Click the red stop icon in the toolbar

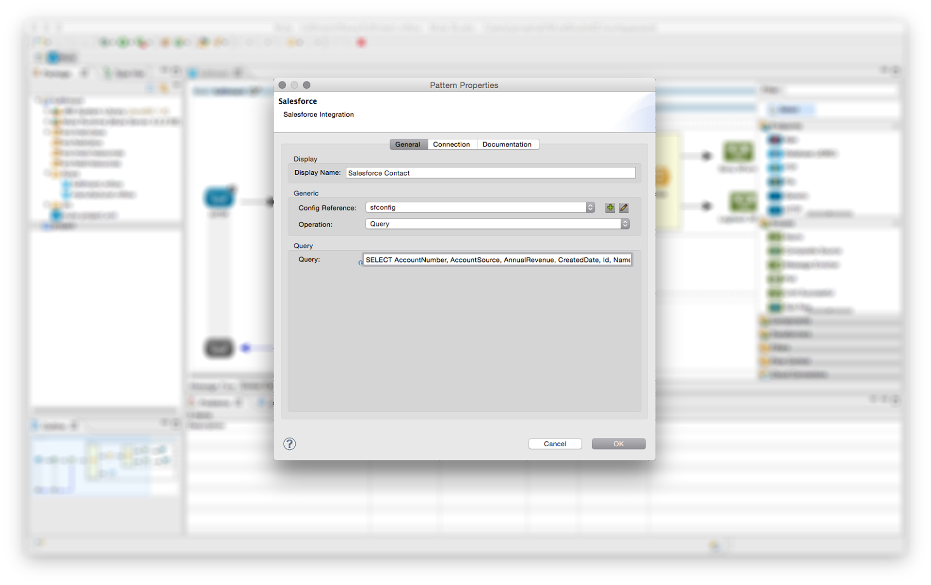click(x=361, y=43)
